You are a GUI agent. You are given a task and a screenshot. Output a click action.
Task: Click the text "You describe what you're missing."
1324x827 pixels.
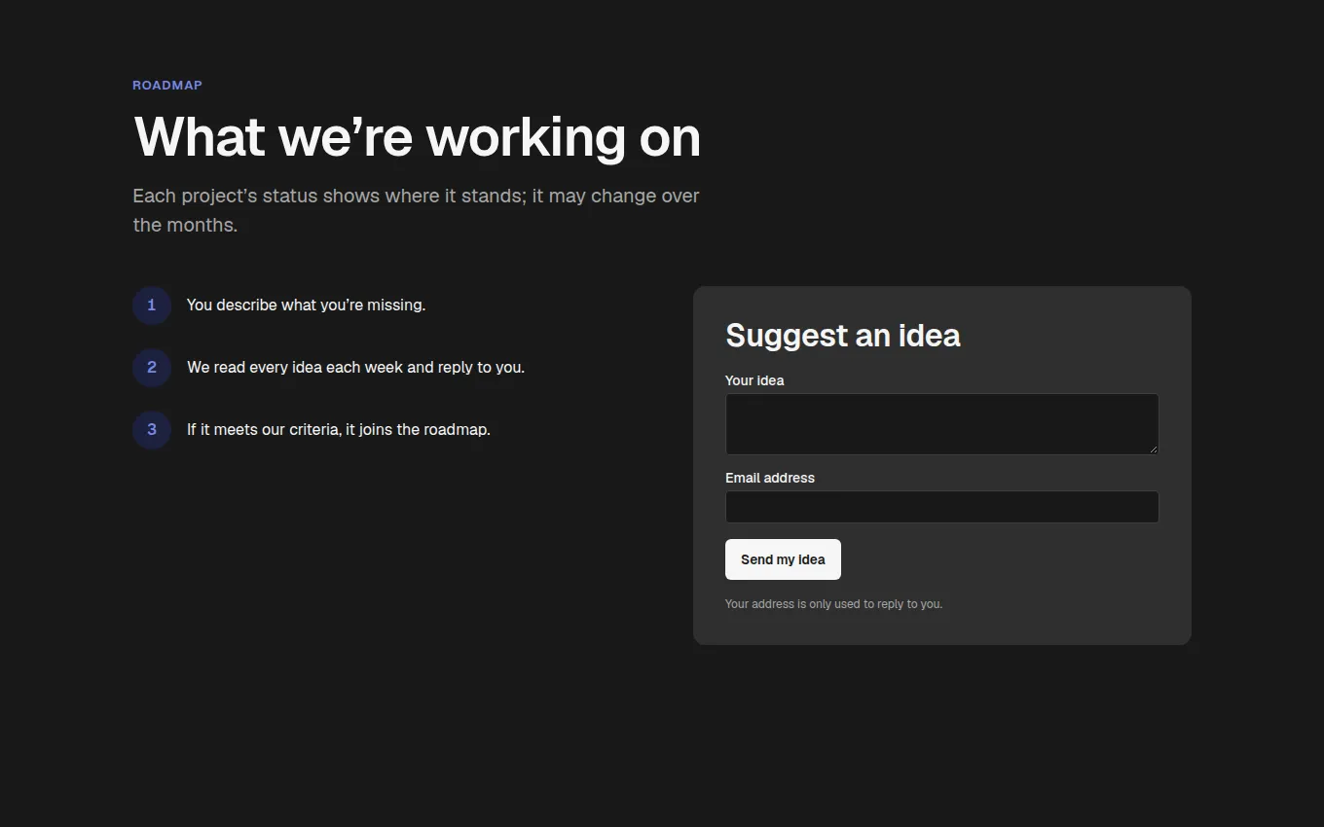click(306, 306)
